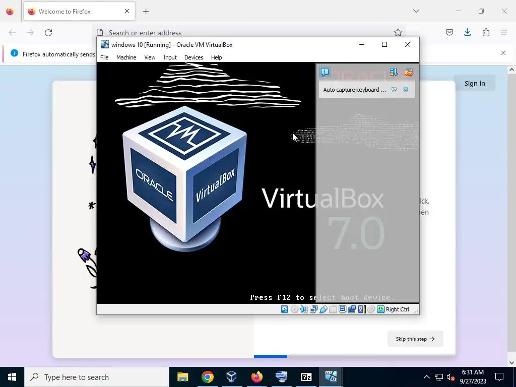
Task: Open the Devices menu in VirtualBox
Action: click(x=194, y=57)
